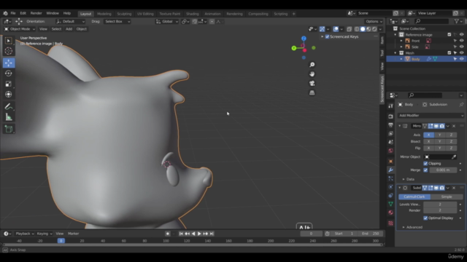This screenshot has height=262, width=467.
Task: Open the Output properties tab
Action: pos(391,125)
